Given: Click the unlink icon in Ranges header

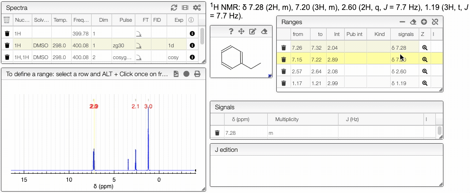Looking at the screenshot, I should coord(435,22).
